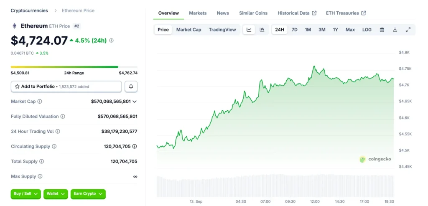Set chart range to 1Y

click(336, 30)
